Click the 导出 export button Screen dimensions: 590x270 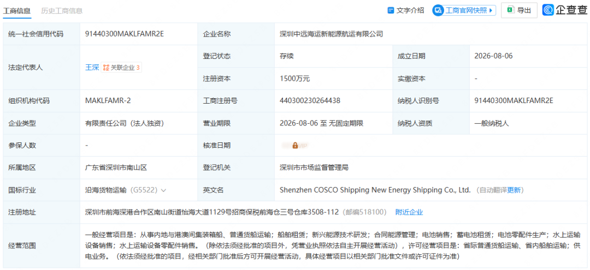(x=519, y=10)
